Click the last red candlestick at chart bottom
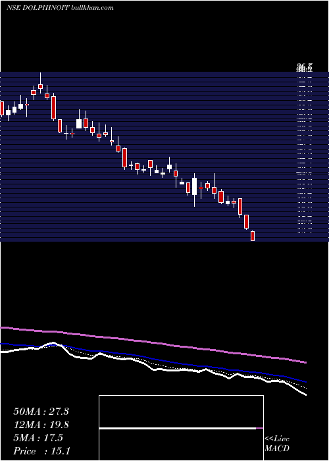The image size is (329, 461). click(252, 236)
